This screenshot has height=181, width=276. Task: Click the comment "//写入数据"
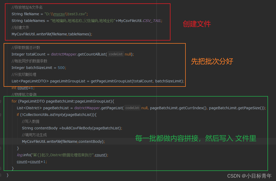31,121
